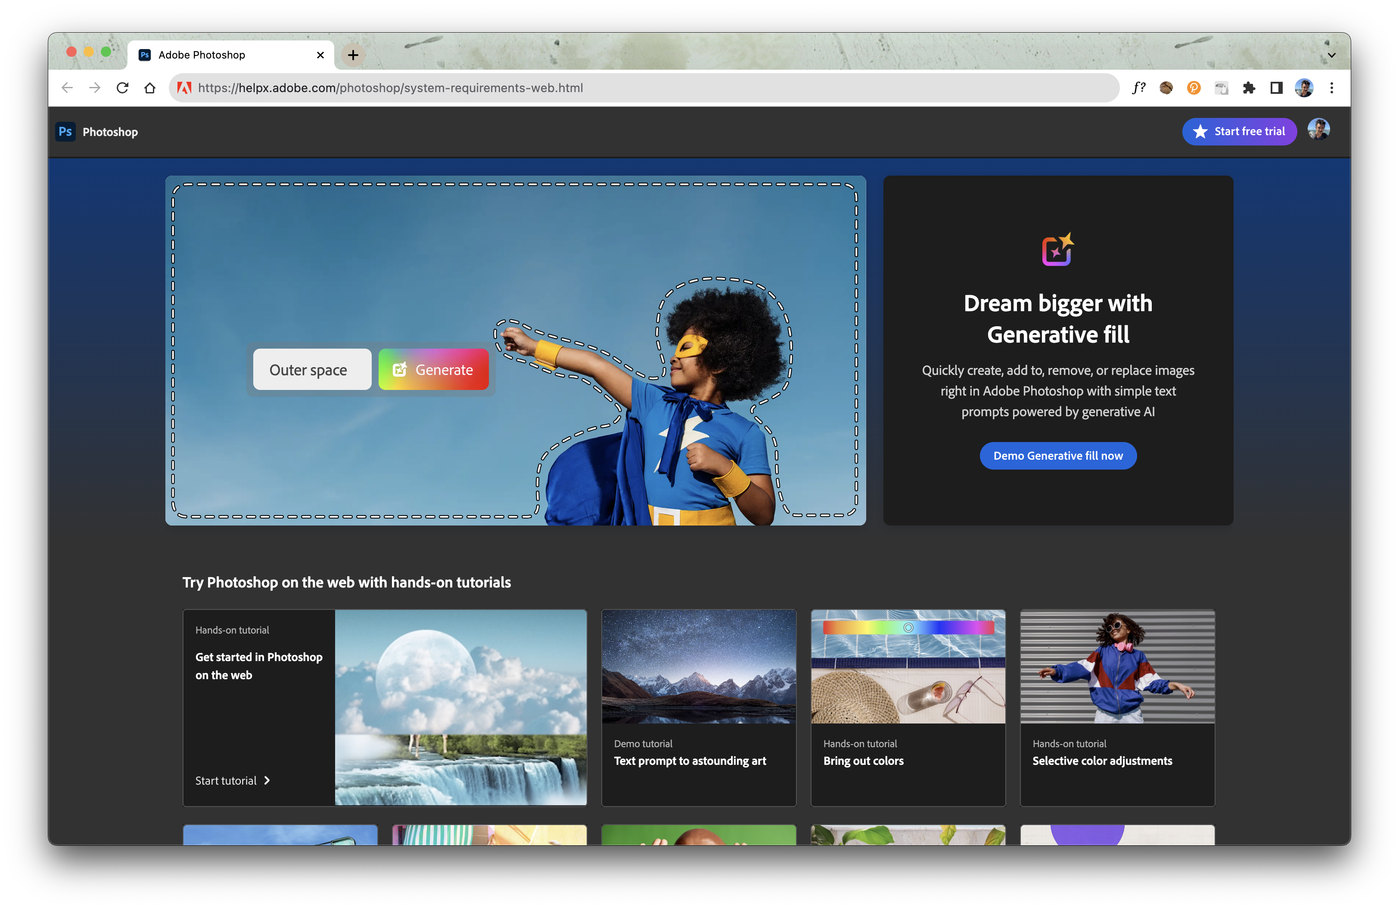Open the Chrome profile avatar
Viewport: 1399px width, 909px height.
[1304, 88]
